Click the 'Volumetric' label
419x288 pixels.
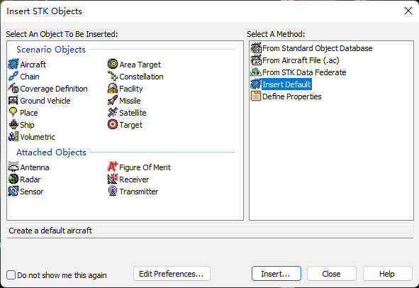coord(38,137)
